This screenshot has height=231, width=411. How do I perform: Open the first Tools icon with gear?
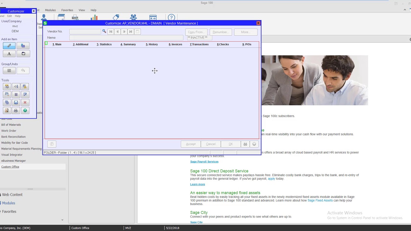click(7, 87)
